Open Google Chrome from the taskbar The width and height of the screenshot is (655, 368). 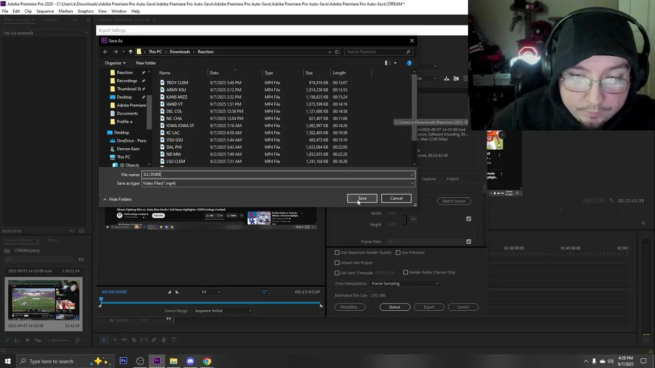pyautogui.click(x=207, y=361)
